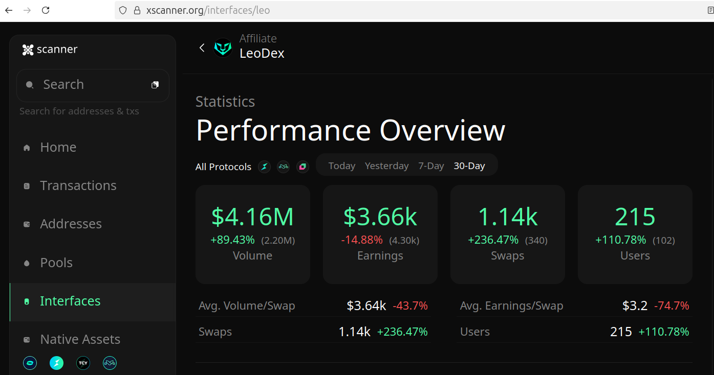Click the TCY native asset icon

click(x=83, y=363)
